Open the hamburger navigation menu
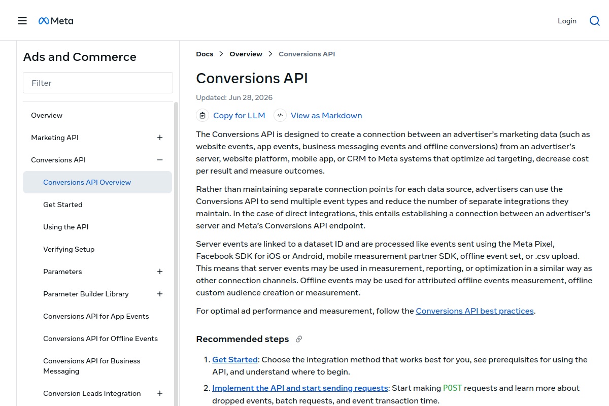 click(x=22, y=21)
